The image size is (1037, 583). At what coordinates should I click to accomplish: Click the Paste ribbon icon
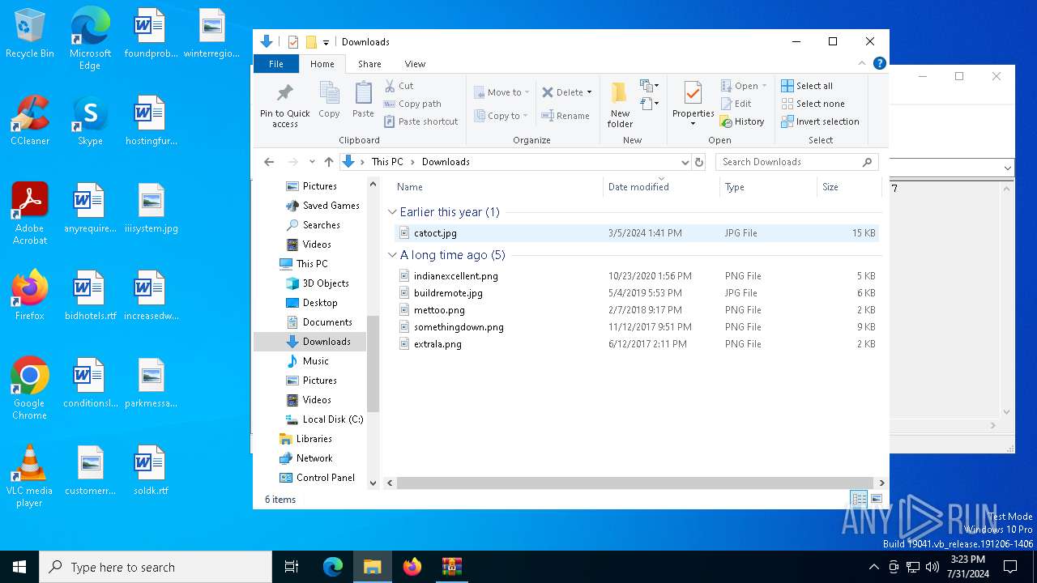point(363,100)
